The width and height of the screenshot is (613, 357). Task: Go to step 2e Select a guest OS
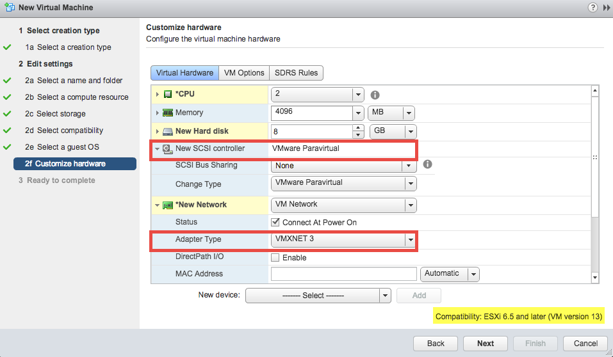point(62,147)
